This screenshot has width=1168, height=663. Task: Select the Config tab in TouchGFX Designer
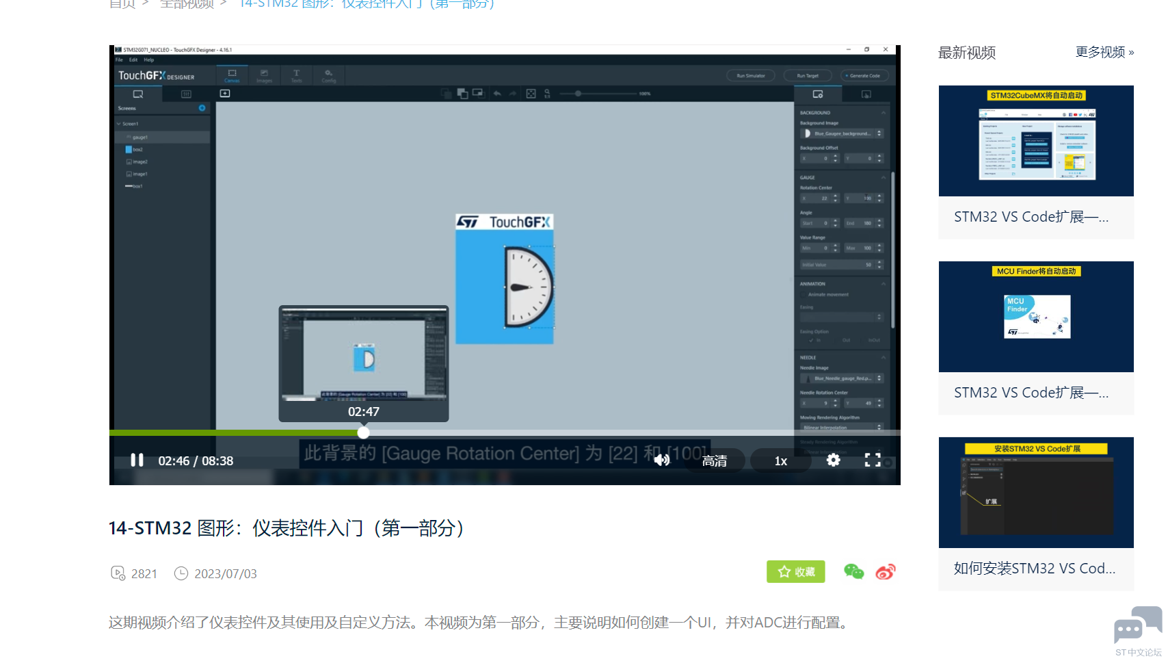[x=328, y=75]
